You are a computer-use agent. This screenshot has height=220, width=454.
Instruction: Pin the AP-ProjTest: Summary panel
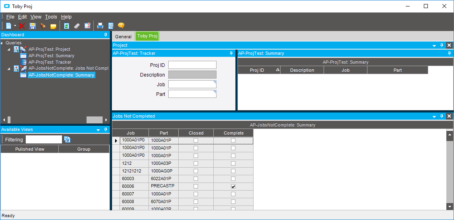(449, 53)
